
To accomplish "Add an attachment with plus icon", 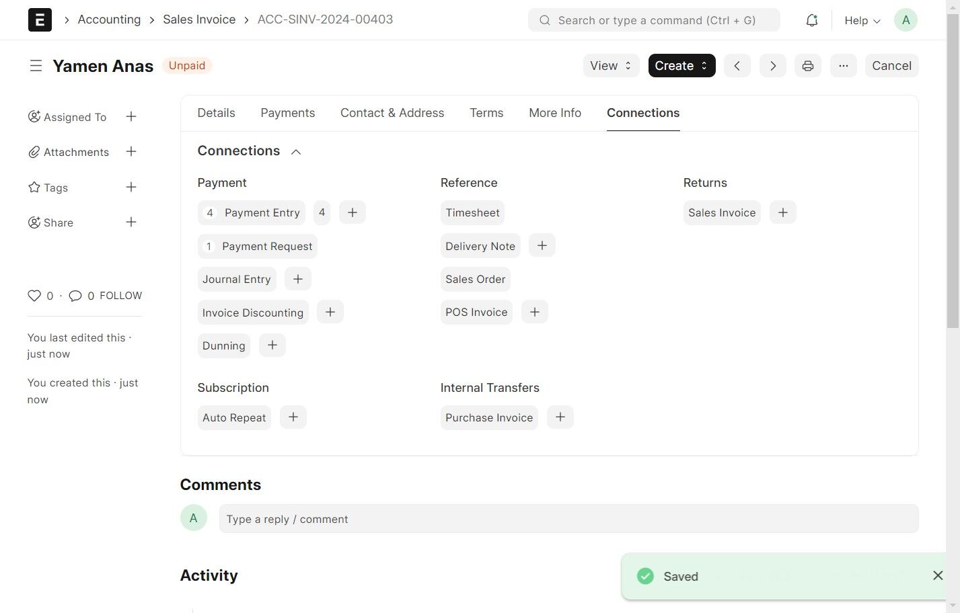I will tap(131, 152).
